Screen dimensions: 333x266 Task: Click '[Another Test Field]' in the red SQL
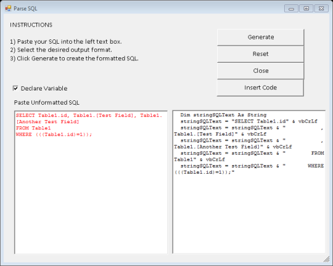tap(47, 122)
